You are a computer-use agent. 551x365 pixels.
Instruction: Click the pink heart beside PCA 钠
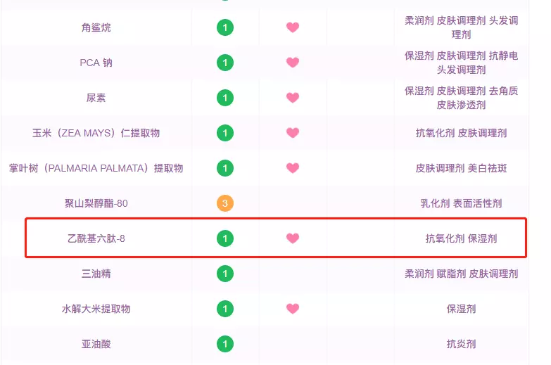[x=292, y=62]
